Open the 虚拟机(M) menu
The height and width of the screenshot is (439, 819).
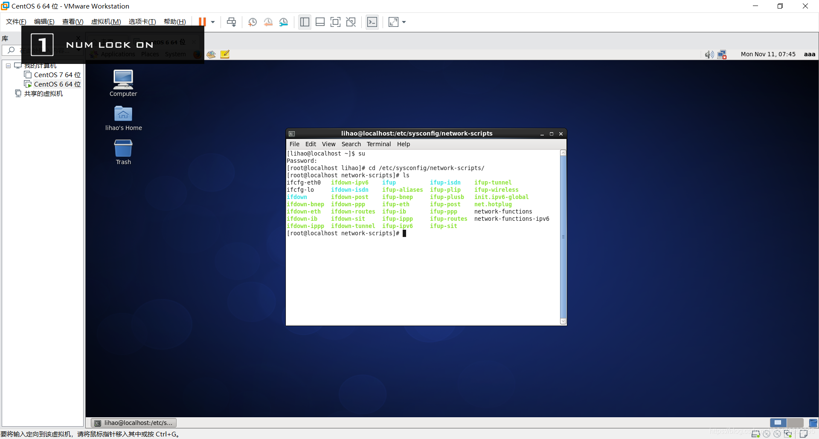point(106,22)
